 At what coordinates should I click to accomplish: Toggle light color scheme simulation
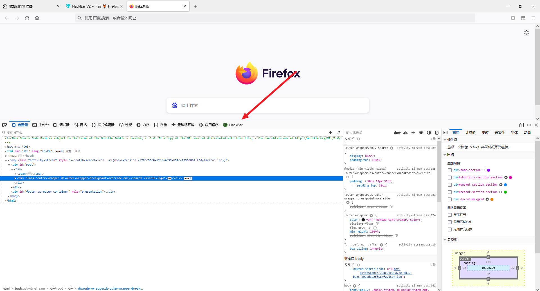coord(421,133)
